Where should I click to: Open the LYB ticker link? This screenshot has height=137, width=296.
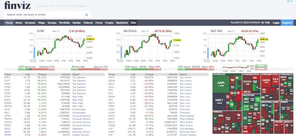click(x=110, y=135)
